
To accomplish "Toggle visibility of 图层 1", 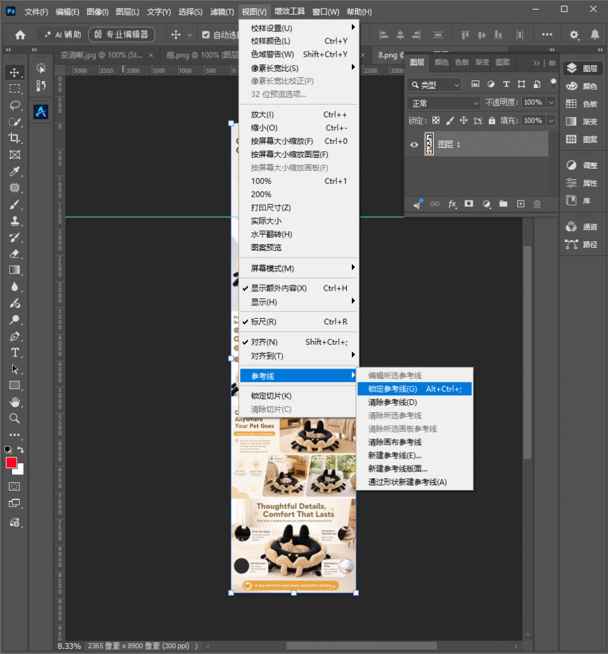I will (414, 145).
